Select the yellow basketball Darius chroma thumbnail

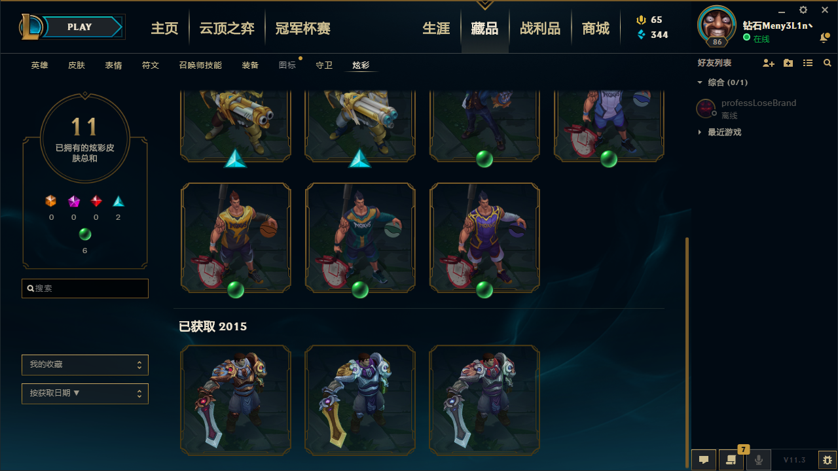tap(236, 237)
